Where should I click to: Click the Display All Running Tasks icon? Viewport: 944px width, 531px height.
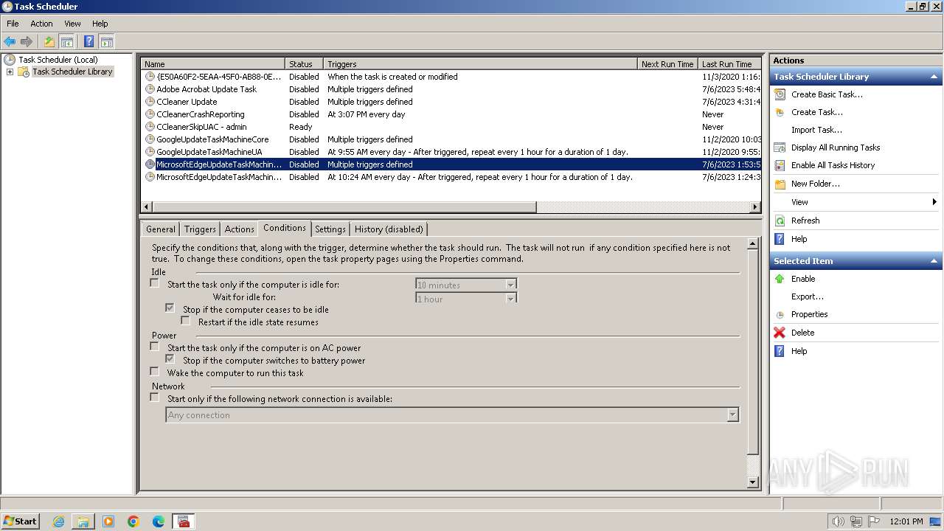click(780, 147)
